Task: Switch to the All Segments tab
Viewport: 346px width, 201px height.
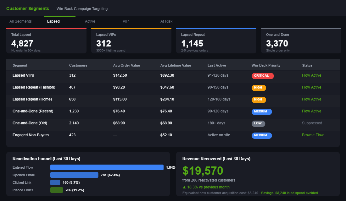Action: pyautogui.click(x=20, y=21)
